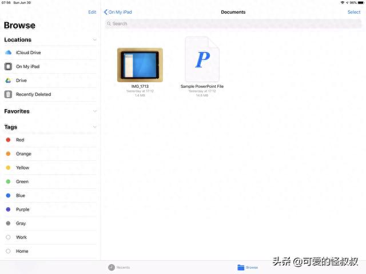Viewport: 366px width, 274px height.
Task: Collapse the Locations section
Action: [x=94, y=40]
